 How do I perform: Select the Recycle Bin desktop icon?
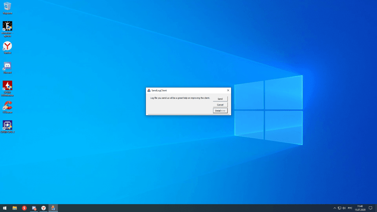click(8, 6)
